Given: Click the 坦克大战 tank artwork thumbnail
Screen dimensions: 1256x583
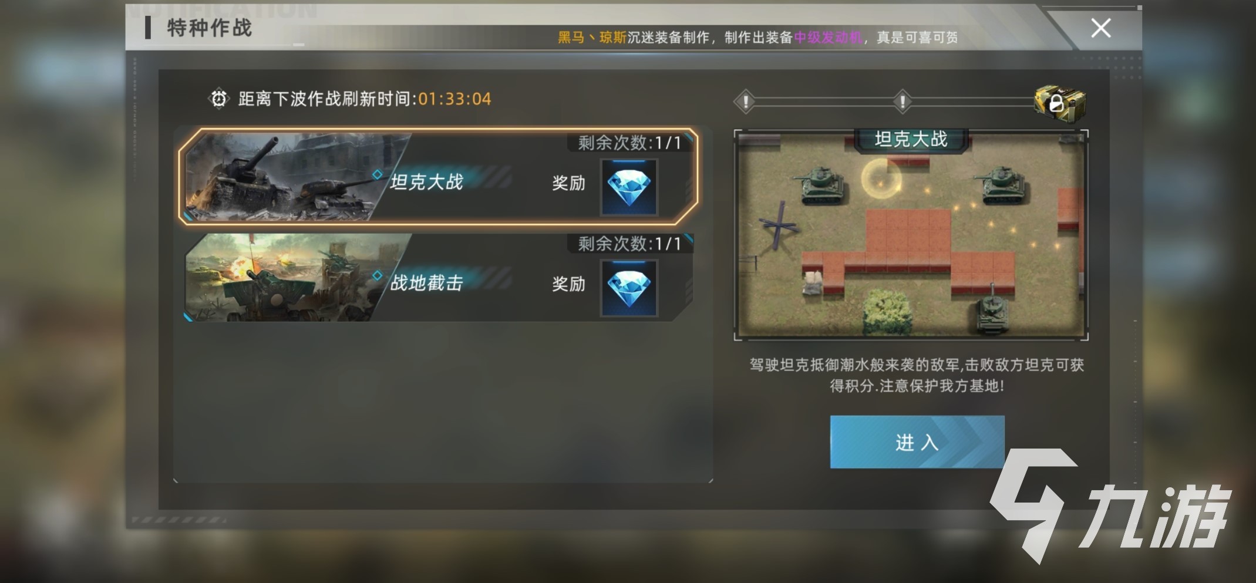Looking at the screenshot, I should (288, 177).
